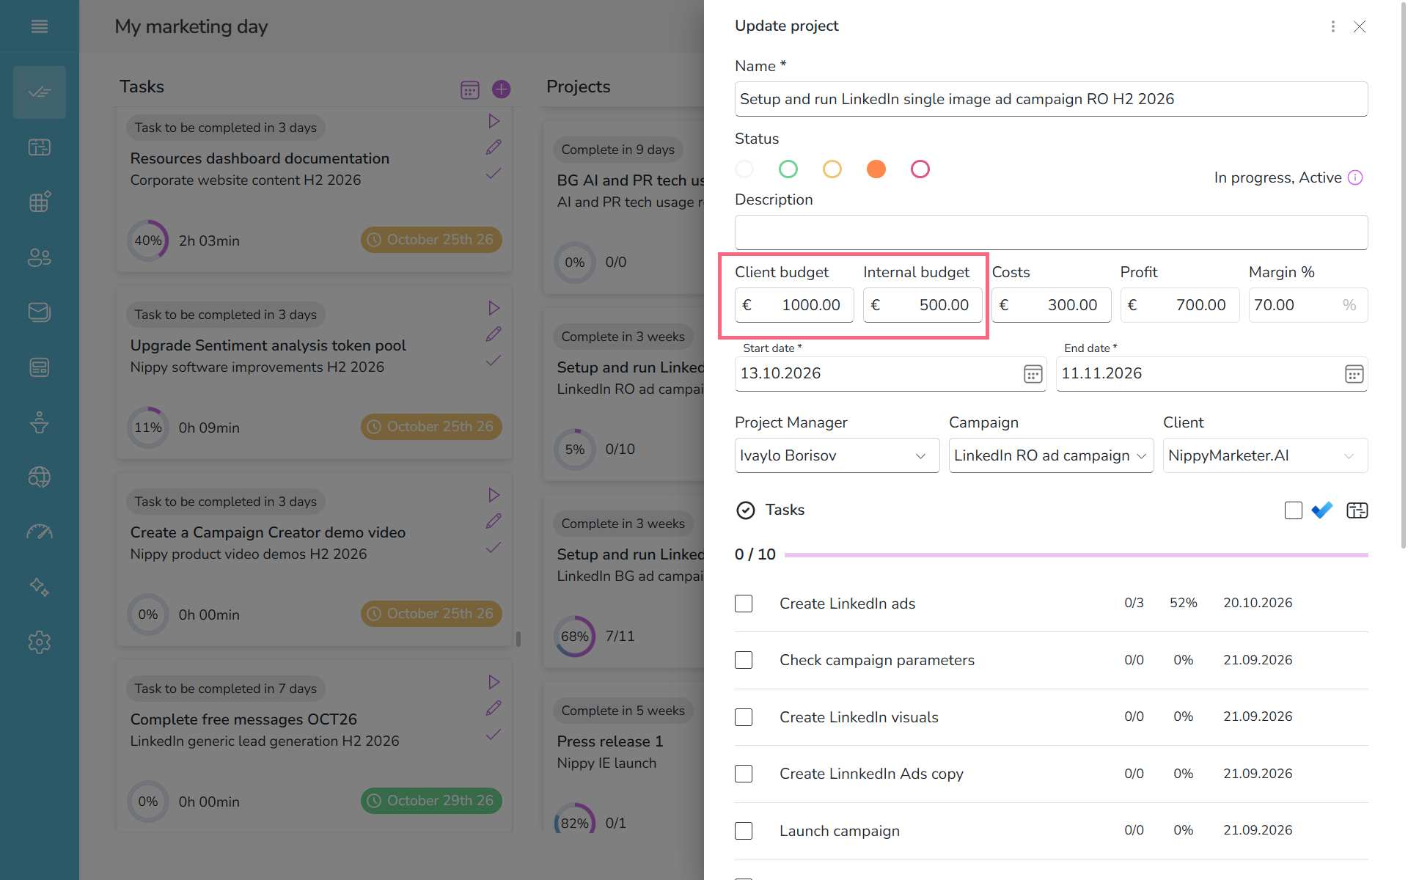Screen dimensions: 1408x880
Task: Open the sidebar envelope mail icon
Action: 40,312
